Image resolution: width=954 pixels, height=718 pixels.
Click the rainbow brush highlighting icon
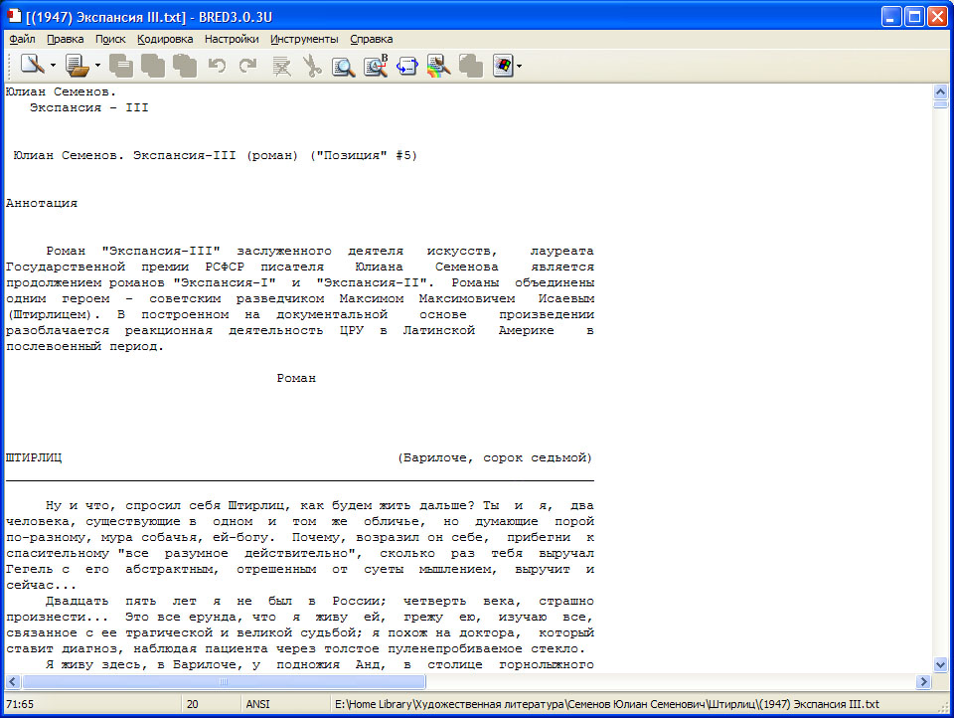click(438, 66)
